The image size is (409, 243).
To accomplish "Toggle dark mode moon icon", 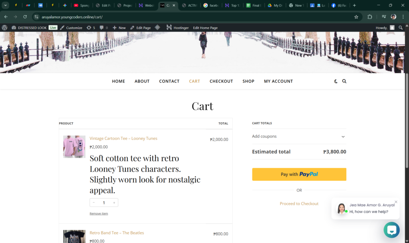I will [336, 81].
